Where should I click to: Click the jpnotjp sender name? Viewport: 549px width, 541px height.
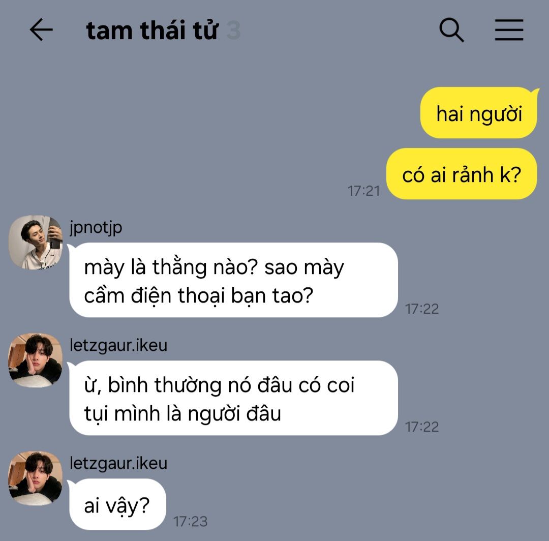coord(96,228)
